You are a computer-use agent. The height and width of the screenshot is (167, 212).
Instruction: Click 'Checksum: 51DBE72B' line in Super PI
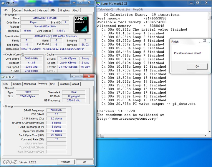tap(116, 111)
